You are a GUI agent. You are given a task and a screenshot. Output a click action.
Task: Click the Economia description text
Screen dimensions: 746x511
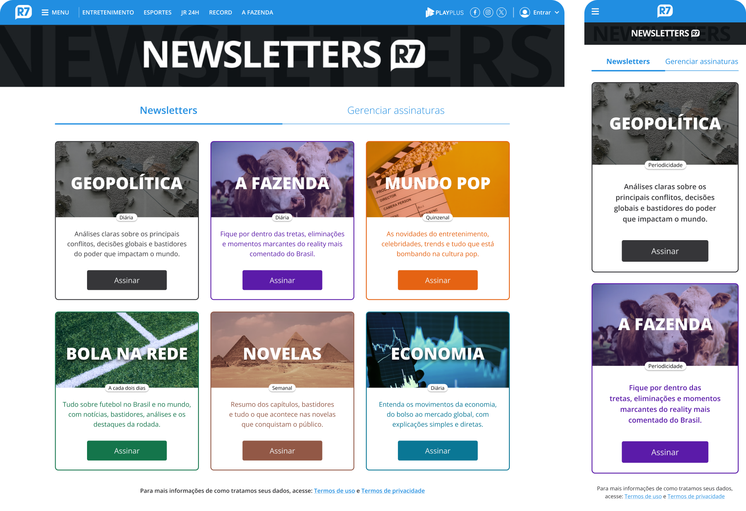[438, 414]
